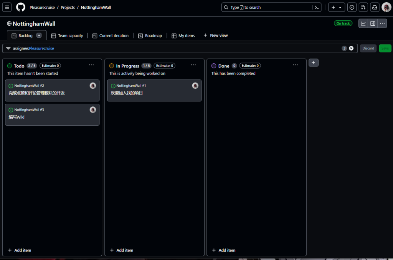Click the In Progress 1 / 5 count badge
Image resolution: width=393 pixels, height=260 pixels.
(x=146, y=66)
